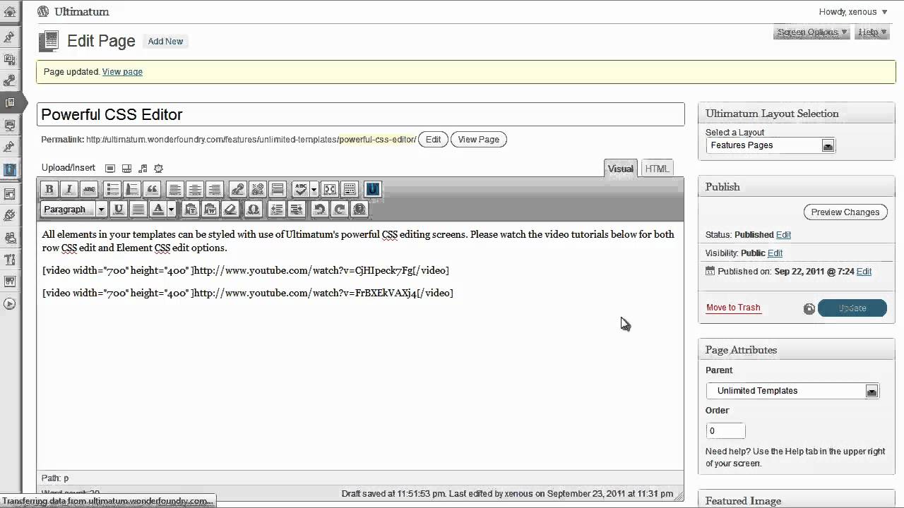Open the text color picker arrow
The width and height of the screenshot is (904, 508).
(x=171, y=209)
